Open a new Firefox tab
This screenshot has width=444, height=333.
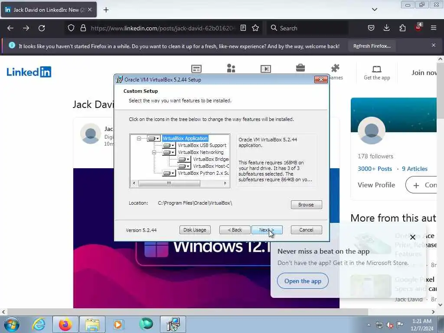pos(106,10)
